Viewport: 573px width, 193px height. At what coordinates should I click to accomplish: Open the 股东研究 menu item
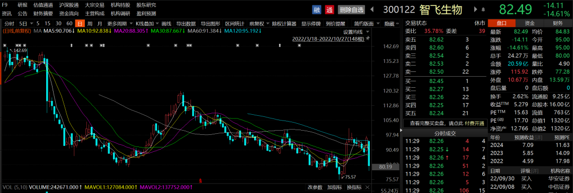tap(146, 5)
